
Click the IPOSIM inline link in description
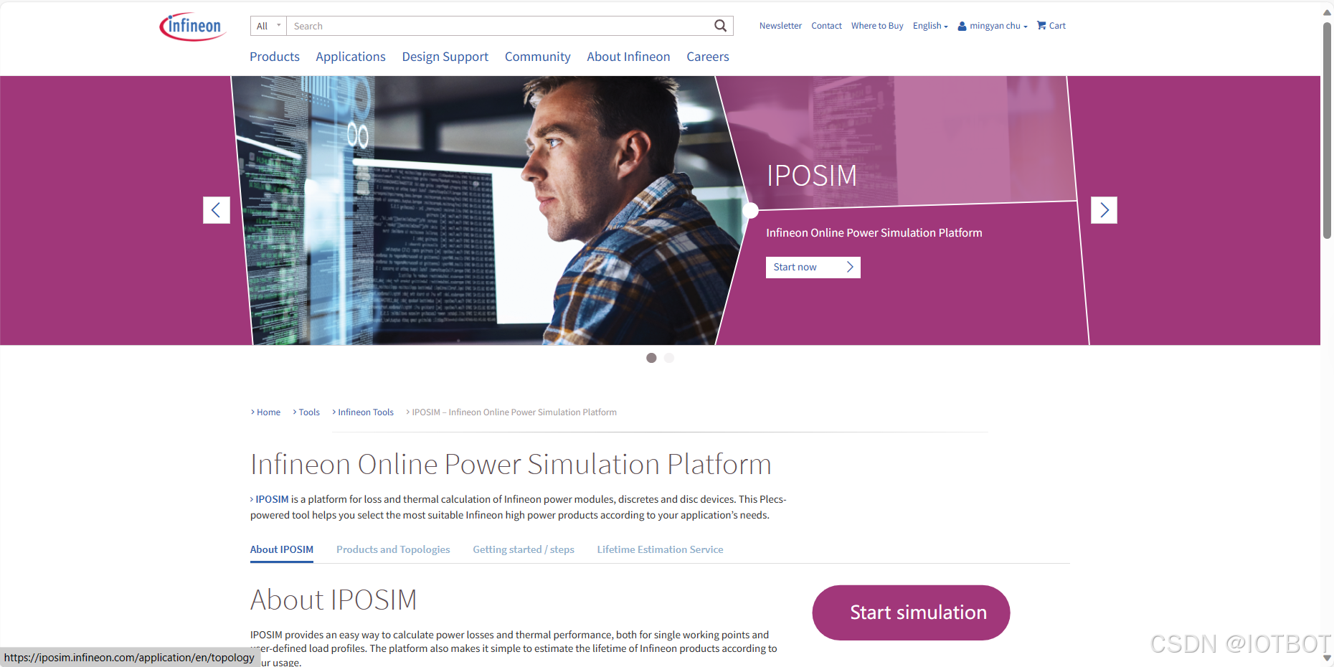pyautogui.click(x=272, y=499)
